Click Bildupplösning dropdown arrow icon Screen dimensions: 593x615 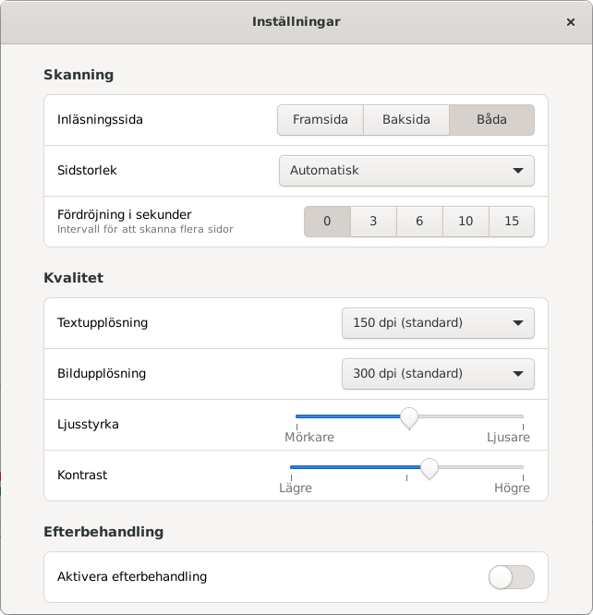click(x=518, y=374)
